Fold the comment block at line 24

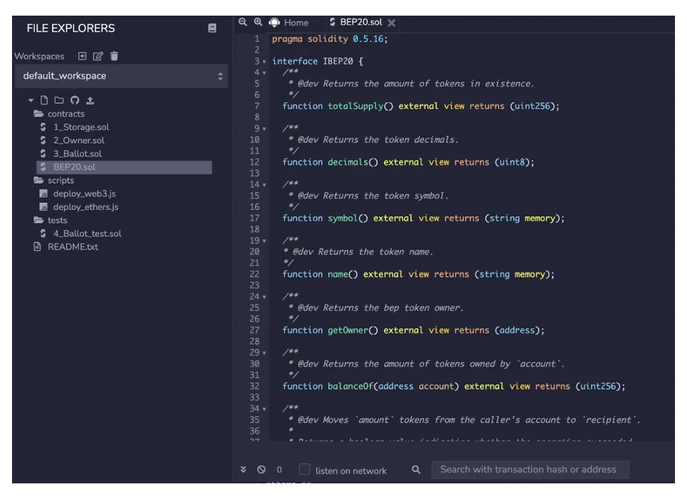(x=264, y=297)
